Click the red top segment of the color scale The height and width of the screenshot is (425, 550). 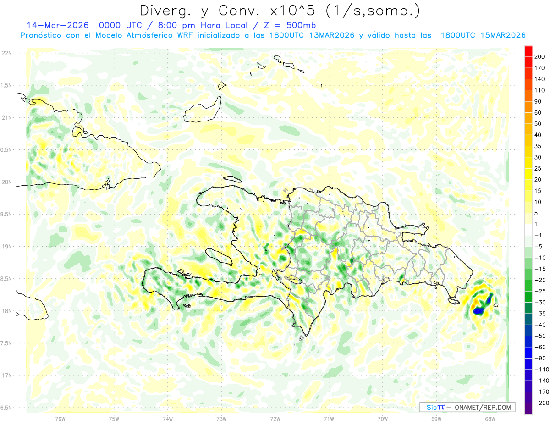point(528,51)
